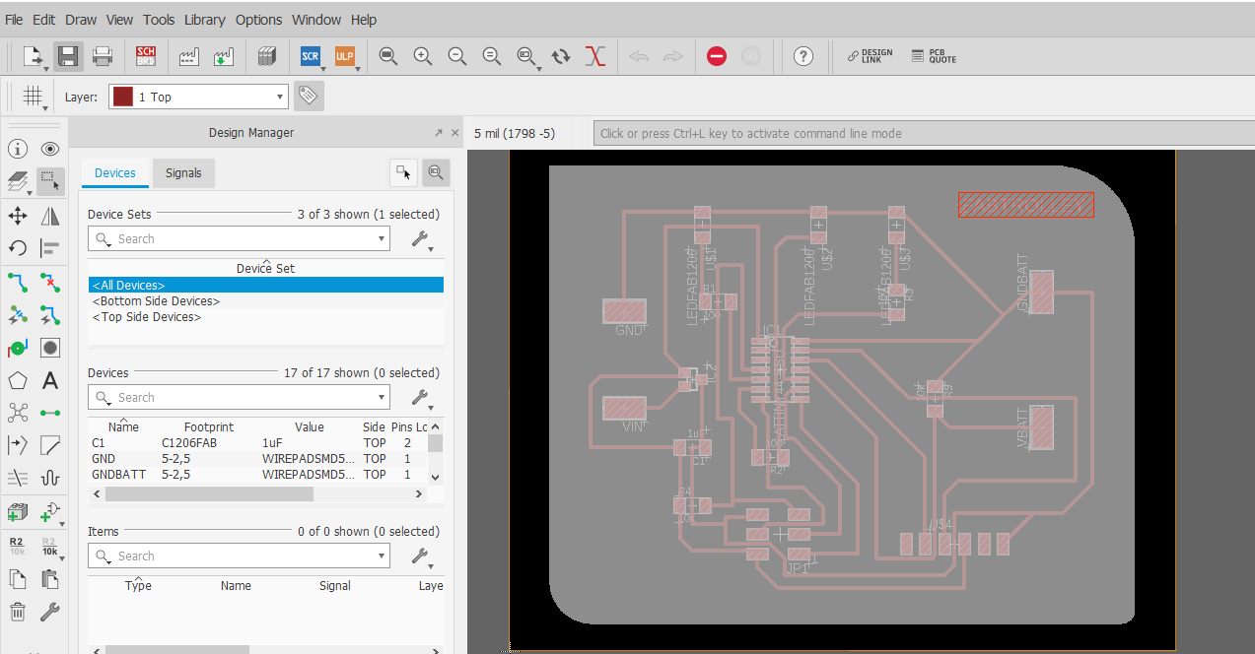The height and width of the screenshot is (654, 1255).
Task: Click the PCB Quote button
Action: [934, 56]
